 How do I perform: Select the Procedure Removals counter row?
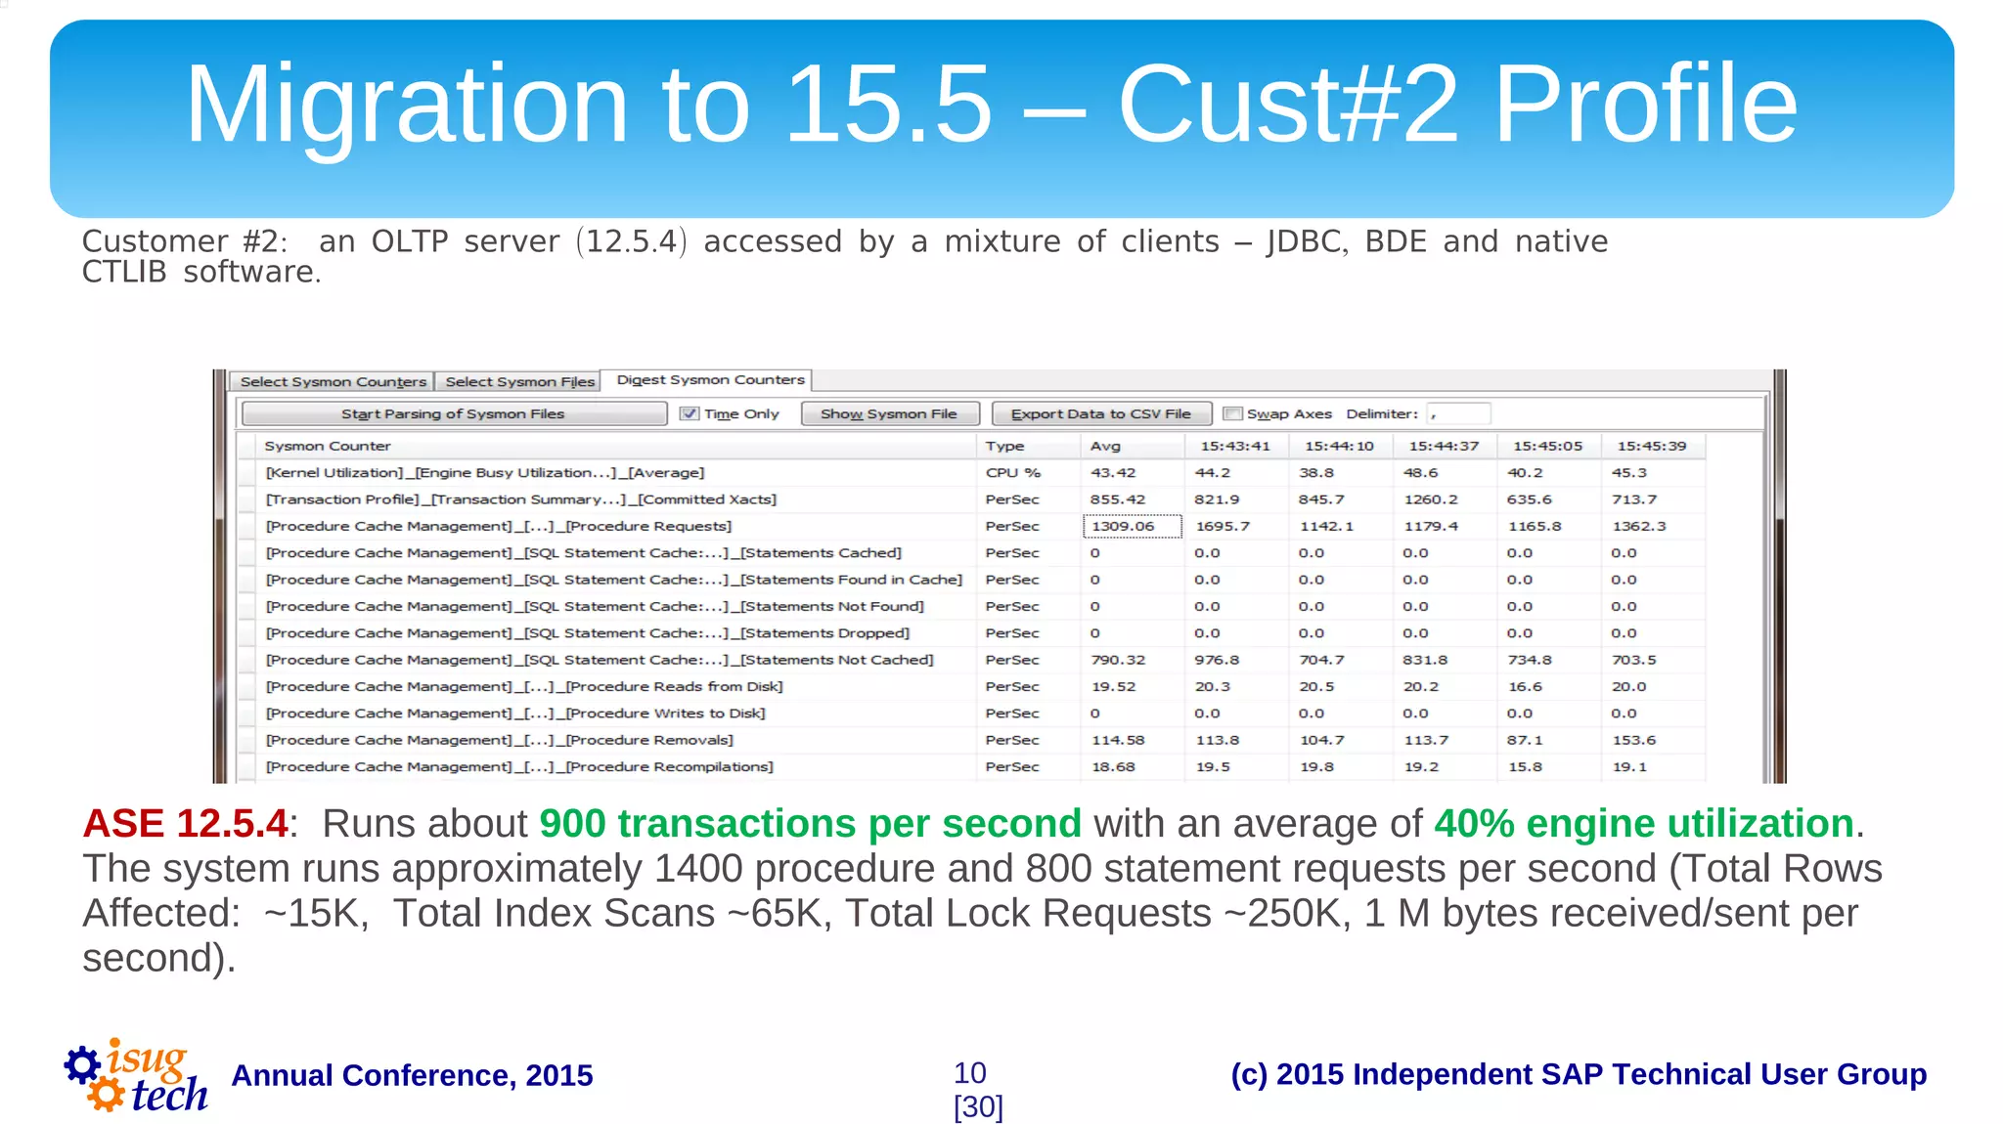972,740
